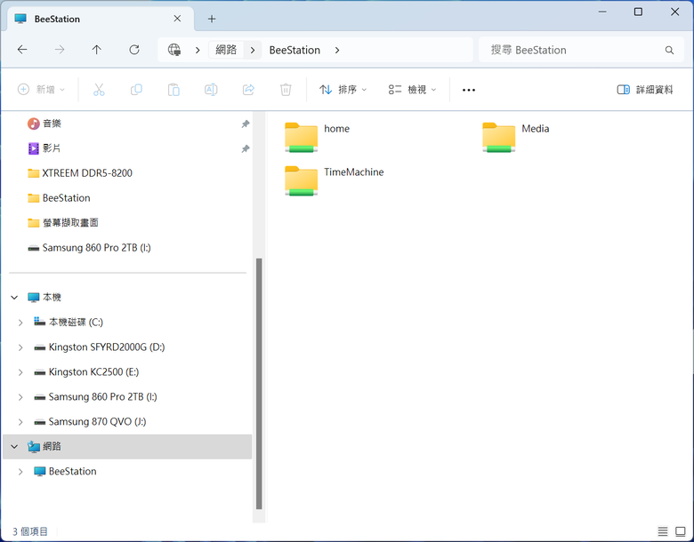
Task: Open 音樂 in quick access
Action: click(x=52, y=124)
